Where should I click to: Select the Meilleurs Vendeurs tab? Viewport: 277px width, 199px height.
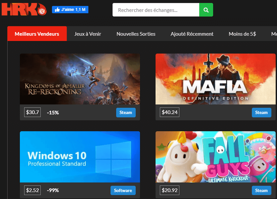(x=37, y=34)
